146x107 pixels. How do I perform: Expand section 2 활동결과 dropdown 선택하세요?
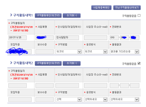tap(124, 99)
